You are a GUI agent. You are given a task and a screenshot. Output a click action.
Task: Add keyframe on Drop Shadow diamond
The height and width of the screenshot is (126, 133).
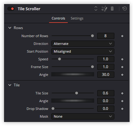[122, 109]
